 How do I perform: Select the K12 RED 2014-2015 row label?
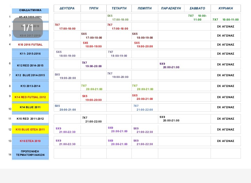click(x=30, y=65)
